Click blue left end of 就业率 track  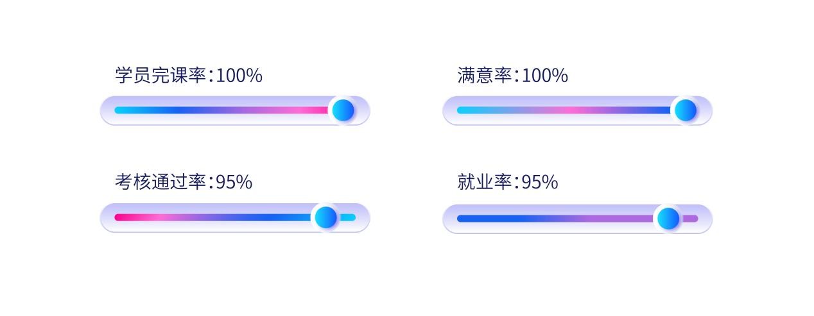[488, 219]
